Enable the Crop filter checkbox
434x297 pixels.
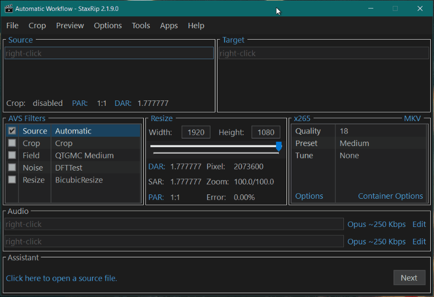point(12,143)
